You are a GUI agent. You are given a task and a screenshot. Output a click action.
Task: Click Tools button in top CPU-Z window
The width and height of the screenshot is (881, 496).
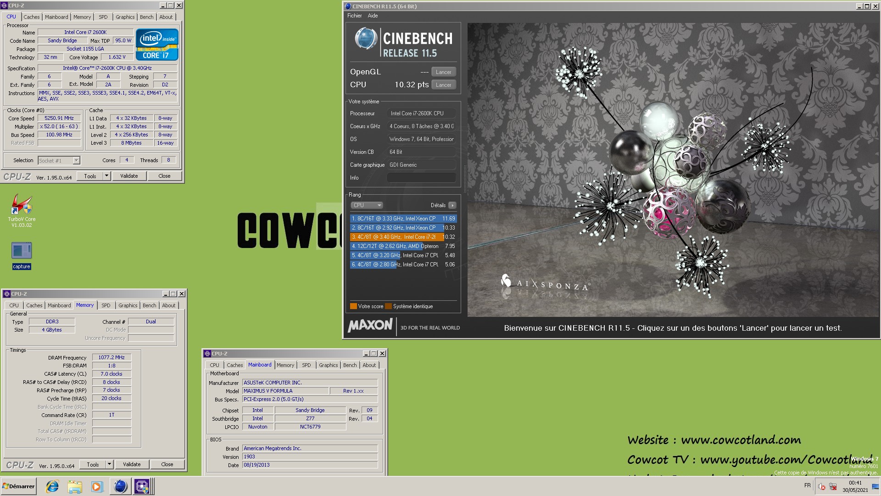point(90,176)
